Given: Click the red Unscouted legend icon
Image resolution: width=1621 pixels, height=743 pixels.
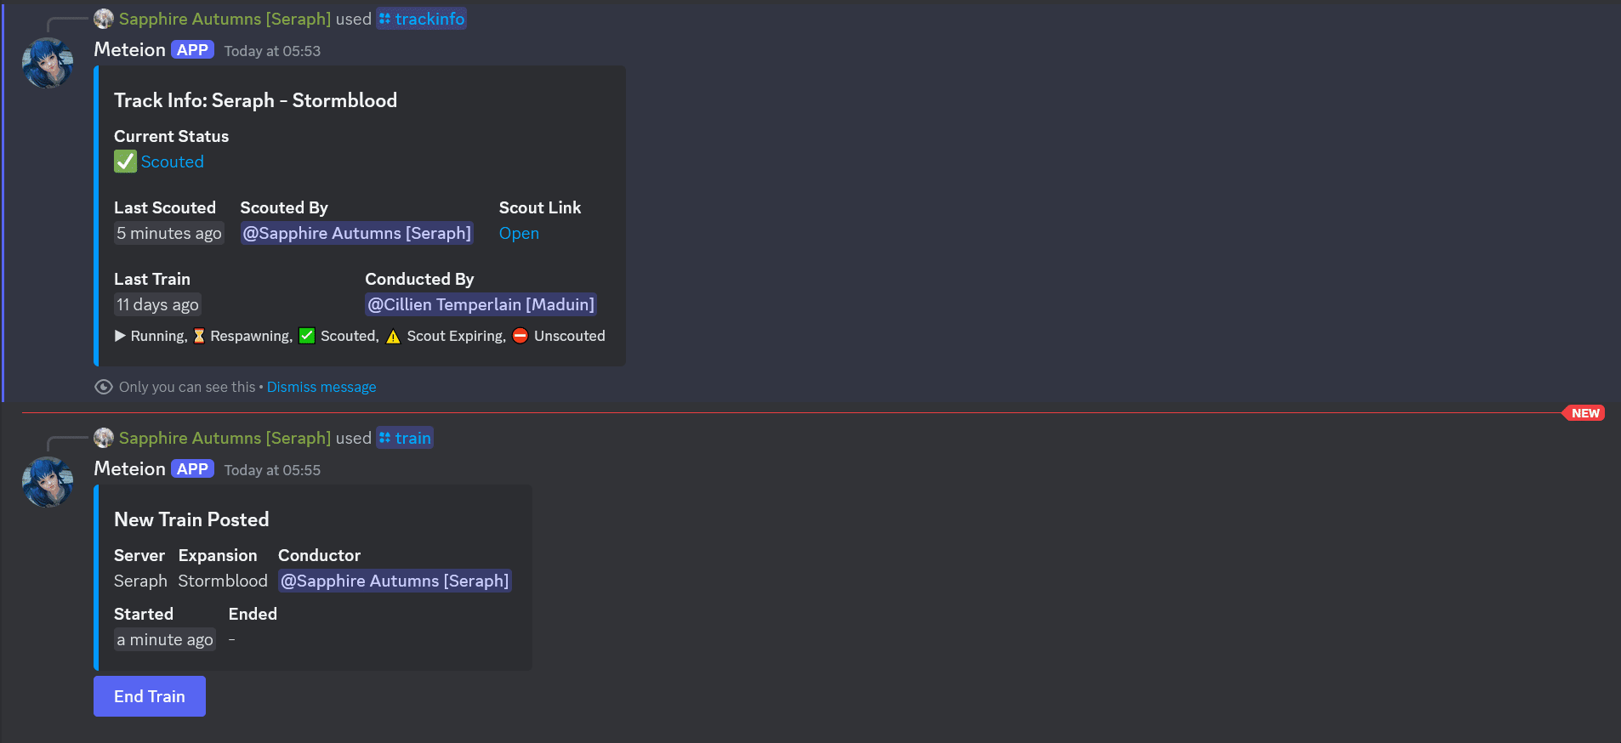Looking at the screenshot, I should tap(520, 336).
